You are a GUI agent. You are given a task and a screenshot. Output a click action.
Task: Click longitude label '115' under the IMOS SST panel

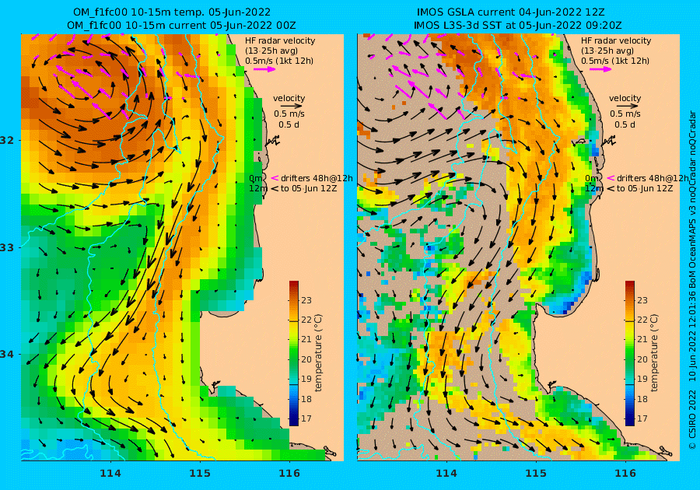tap(536, 474)
